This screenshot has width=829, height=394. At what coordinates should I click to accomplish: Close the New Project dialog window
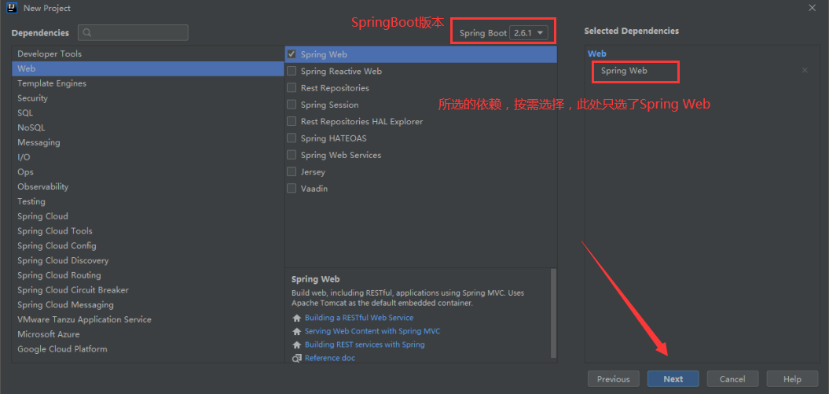coord(812,8)
